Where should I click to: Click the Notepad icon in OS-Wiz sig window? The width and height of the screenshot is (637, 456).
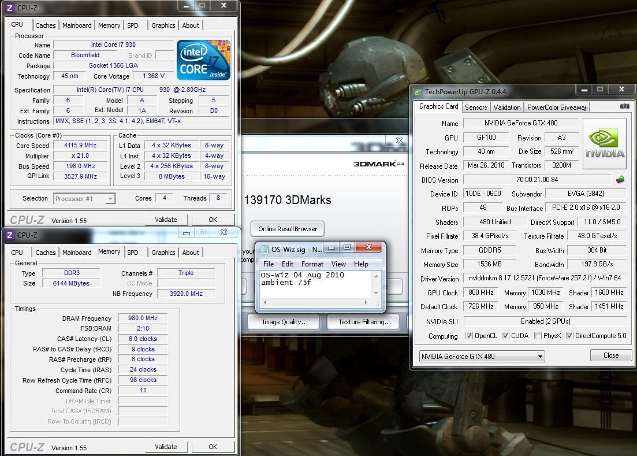264,249
